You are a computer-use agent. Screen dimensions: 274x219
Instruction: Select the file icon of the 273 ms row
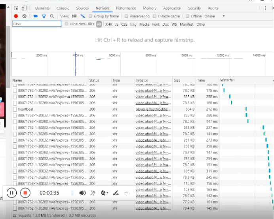(x=15, y=140)
